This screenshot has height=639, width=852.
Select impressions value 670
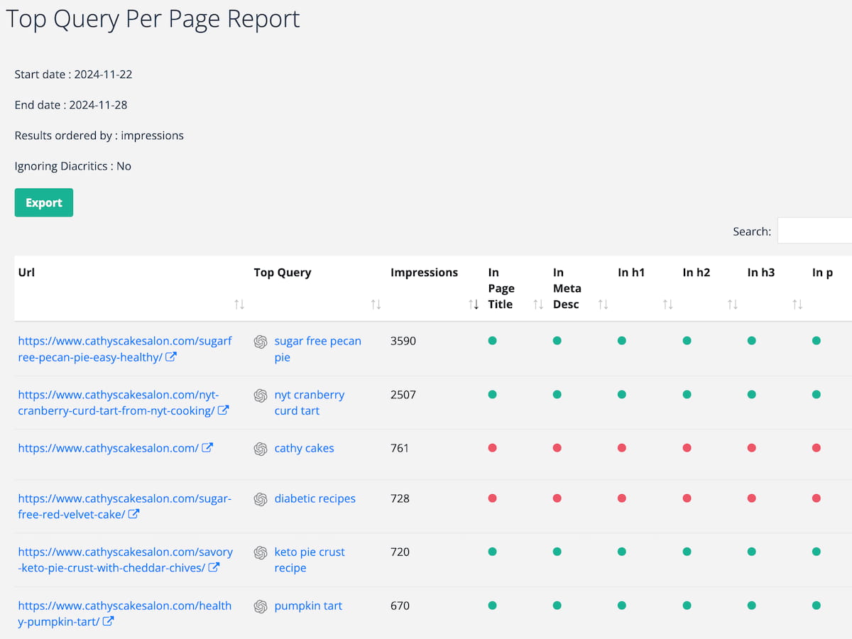pyautogui.click(x=400, y=606)
